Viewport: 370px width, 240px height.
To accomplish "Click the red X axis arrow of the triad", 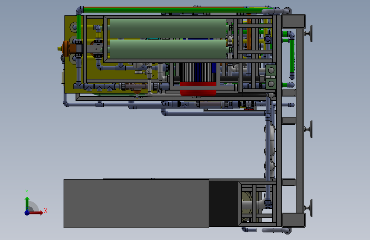I will click(36, 213).
